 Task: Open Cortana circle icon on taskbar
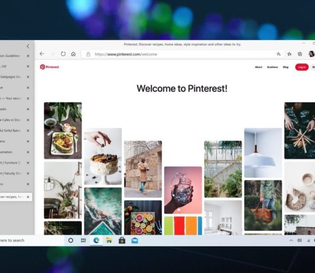point(71,240)
